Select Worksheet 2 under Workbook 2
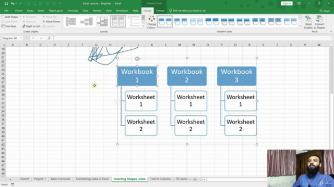 191,126
